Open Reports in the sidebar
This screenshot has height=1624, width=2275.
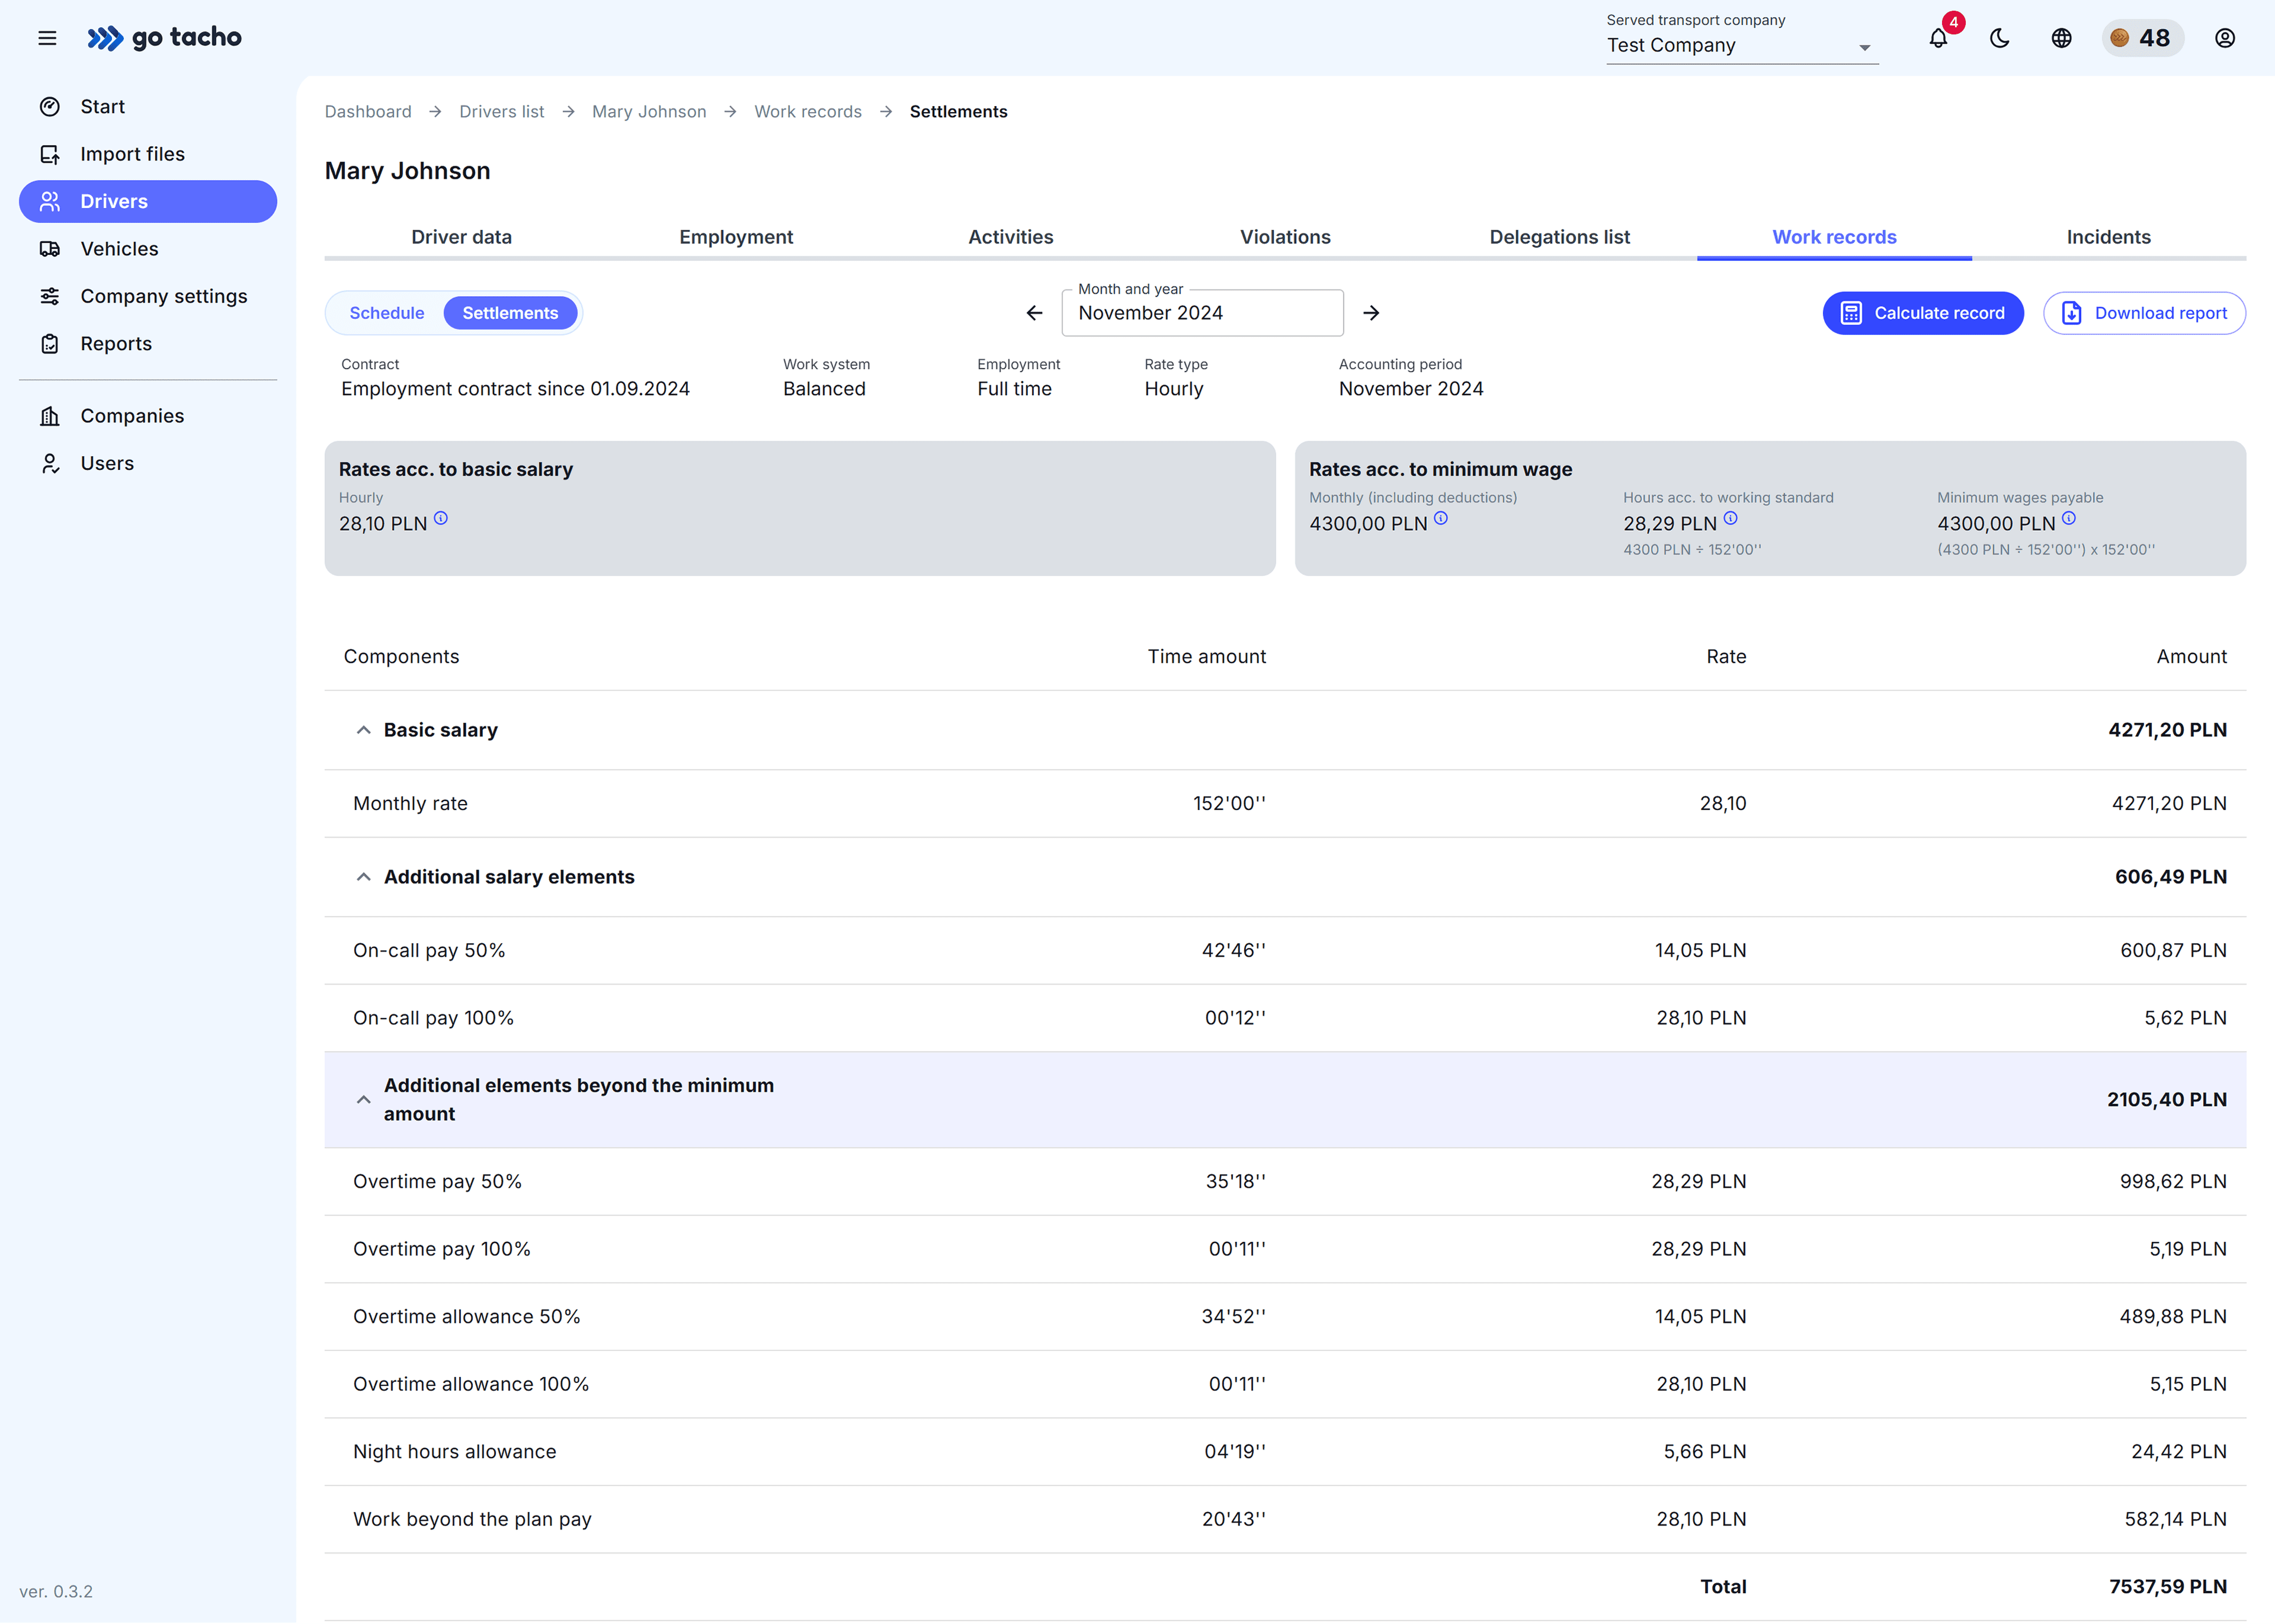tap(148, 344)
